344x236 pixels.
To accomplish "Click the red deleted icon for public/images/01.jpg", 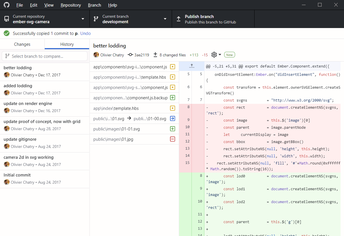I will [x=172, y=139].
